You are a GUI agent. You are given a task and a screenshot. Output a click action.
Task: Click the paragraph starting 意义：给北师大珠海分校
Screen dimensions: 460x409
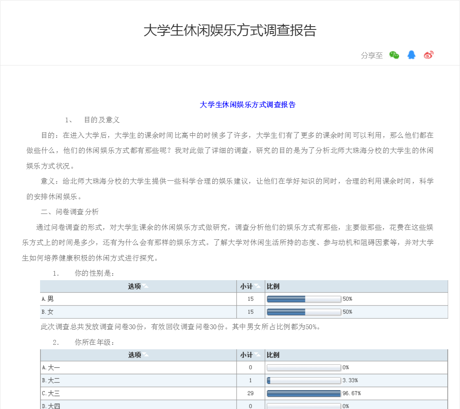pyautogui.click(x=230, y=189)
